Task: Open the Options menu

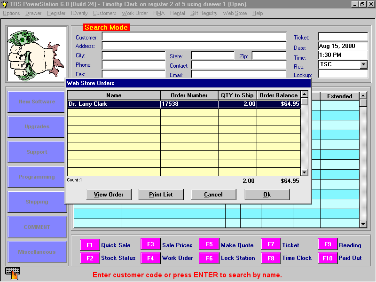Action: [x=11, y=13]
